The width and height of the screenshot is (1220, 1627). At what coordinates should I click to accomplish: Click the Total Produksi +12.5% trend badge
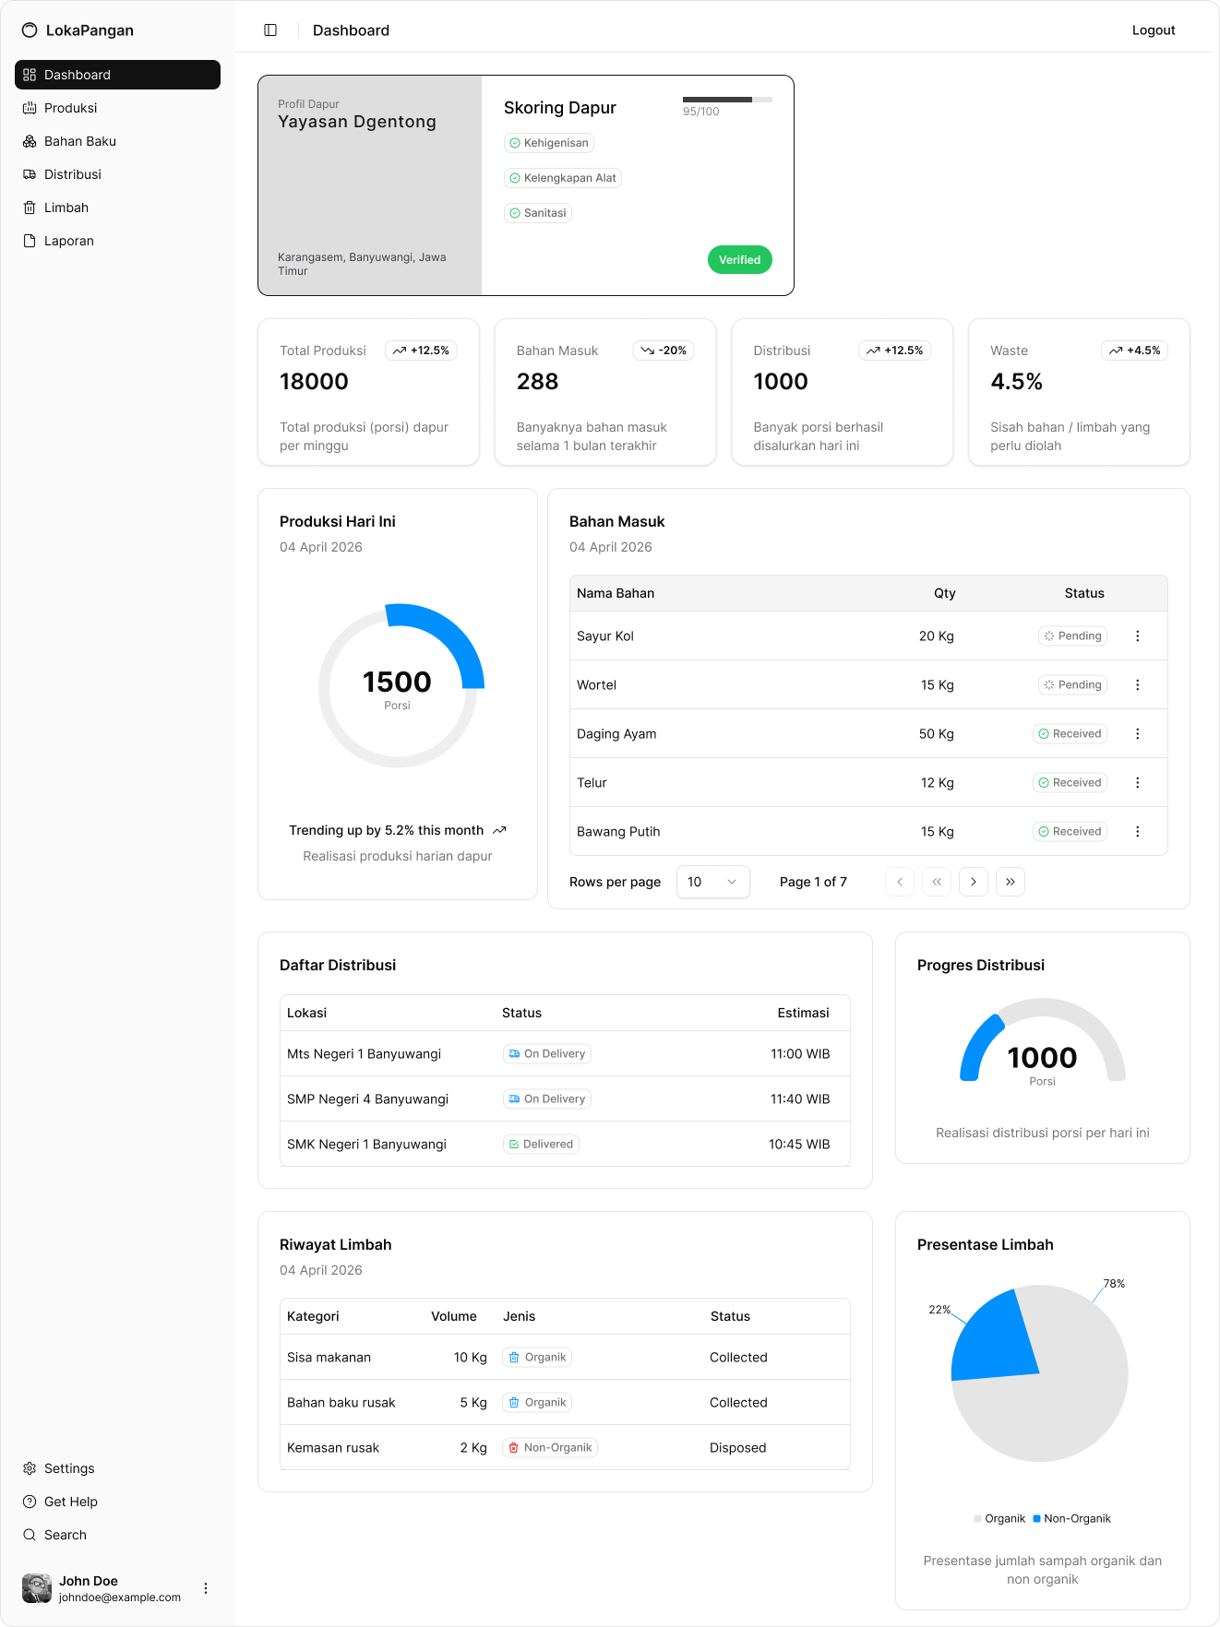click(x=421, y=350)
